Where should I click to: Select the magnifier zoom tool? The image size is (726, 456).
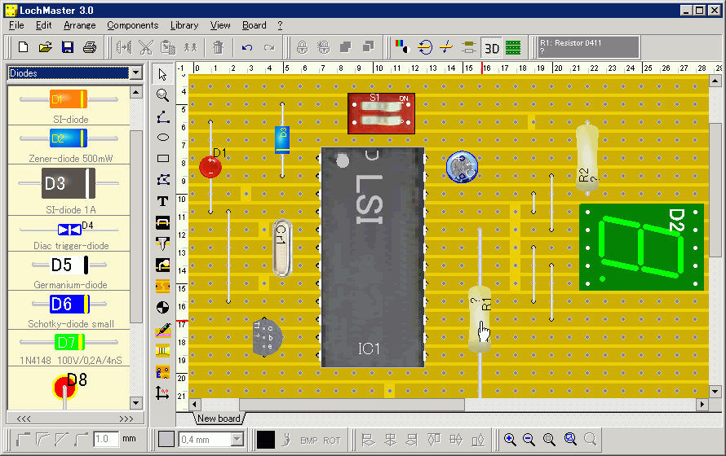162,95
